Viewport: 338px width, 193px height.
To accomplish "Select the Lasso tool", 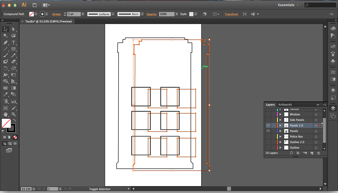I will (13, 36).
